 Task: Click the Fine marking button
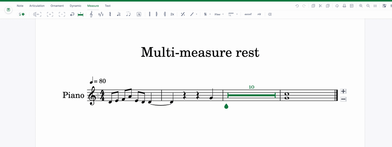point(217,14)
